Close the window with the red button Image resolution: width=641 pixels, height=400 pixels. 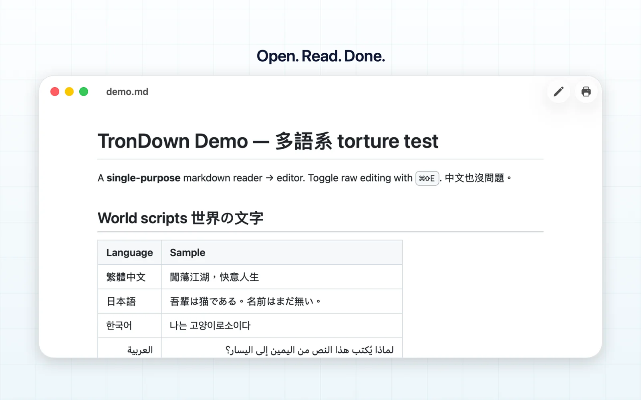[x=55, y=92]
